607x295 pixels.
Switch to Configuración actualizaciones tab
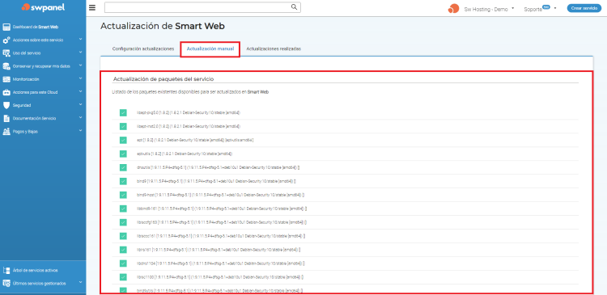tap(142, 49)
